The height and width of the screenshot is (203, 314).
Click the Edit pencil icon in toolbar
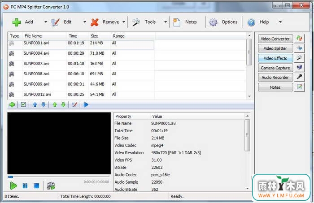pyautogui.click(x=55, y=22)
